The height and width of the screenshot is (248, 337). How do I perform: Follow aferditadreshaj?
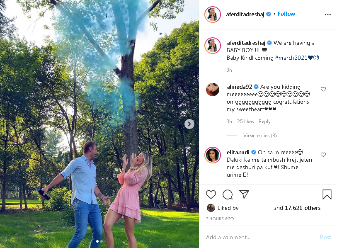coord(286,14)
